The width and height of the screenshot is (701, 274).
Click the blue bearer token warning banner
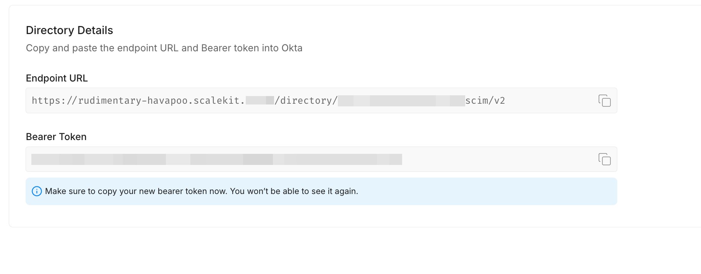click(x=321, y=191)
